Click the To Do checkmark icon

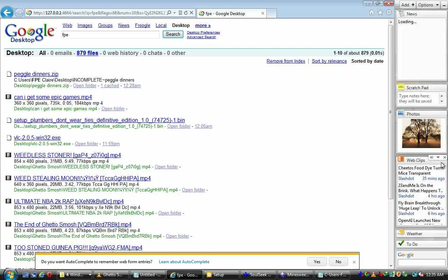pyautogui.click(x=401, y=243)
